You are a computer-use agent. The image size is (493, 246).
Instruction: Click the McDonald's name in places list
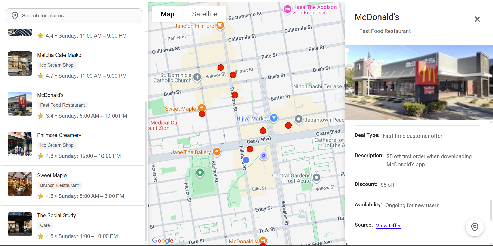coord(50,95)
